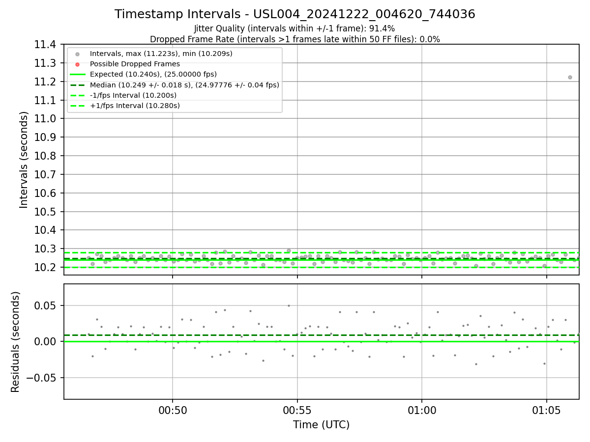Click the '10.6' y-axis tick label

[45, 193]
